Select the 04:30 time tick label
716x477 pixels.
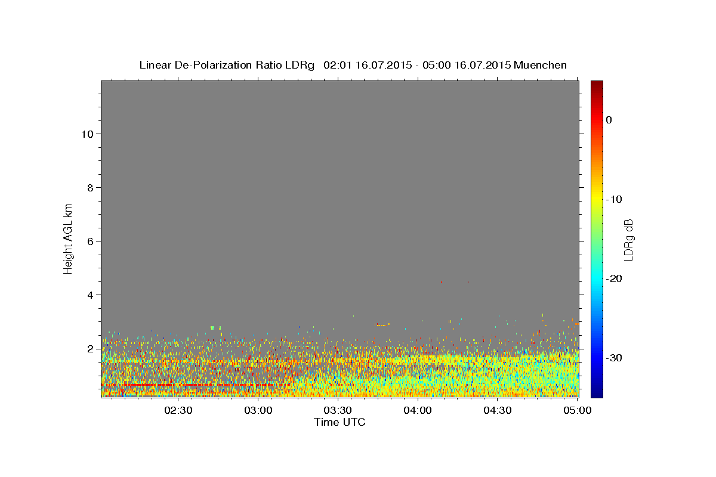click(498, 410)
